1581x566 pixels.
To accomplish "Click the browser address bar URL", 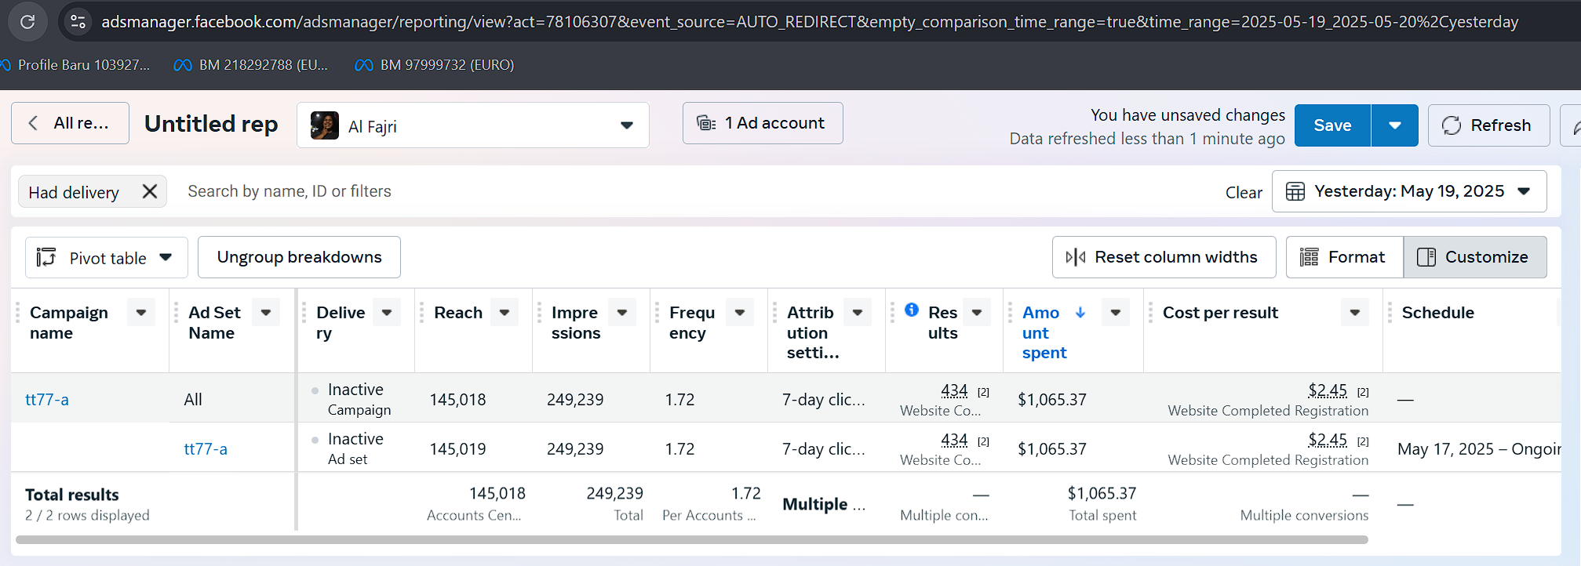I will [810, 22].
